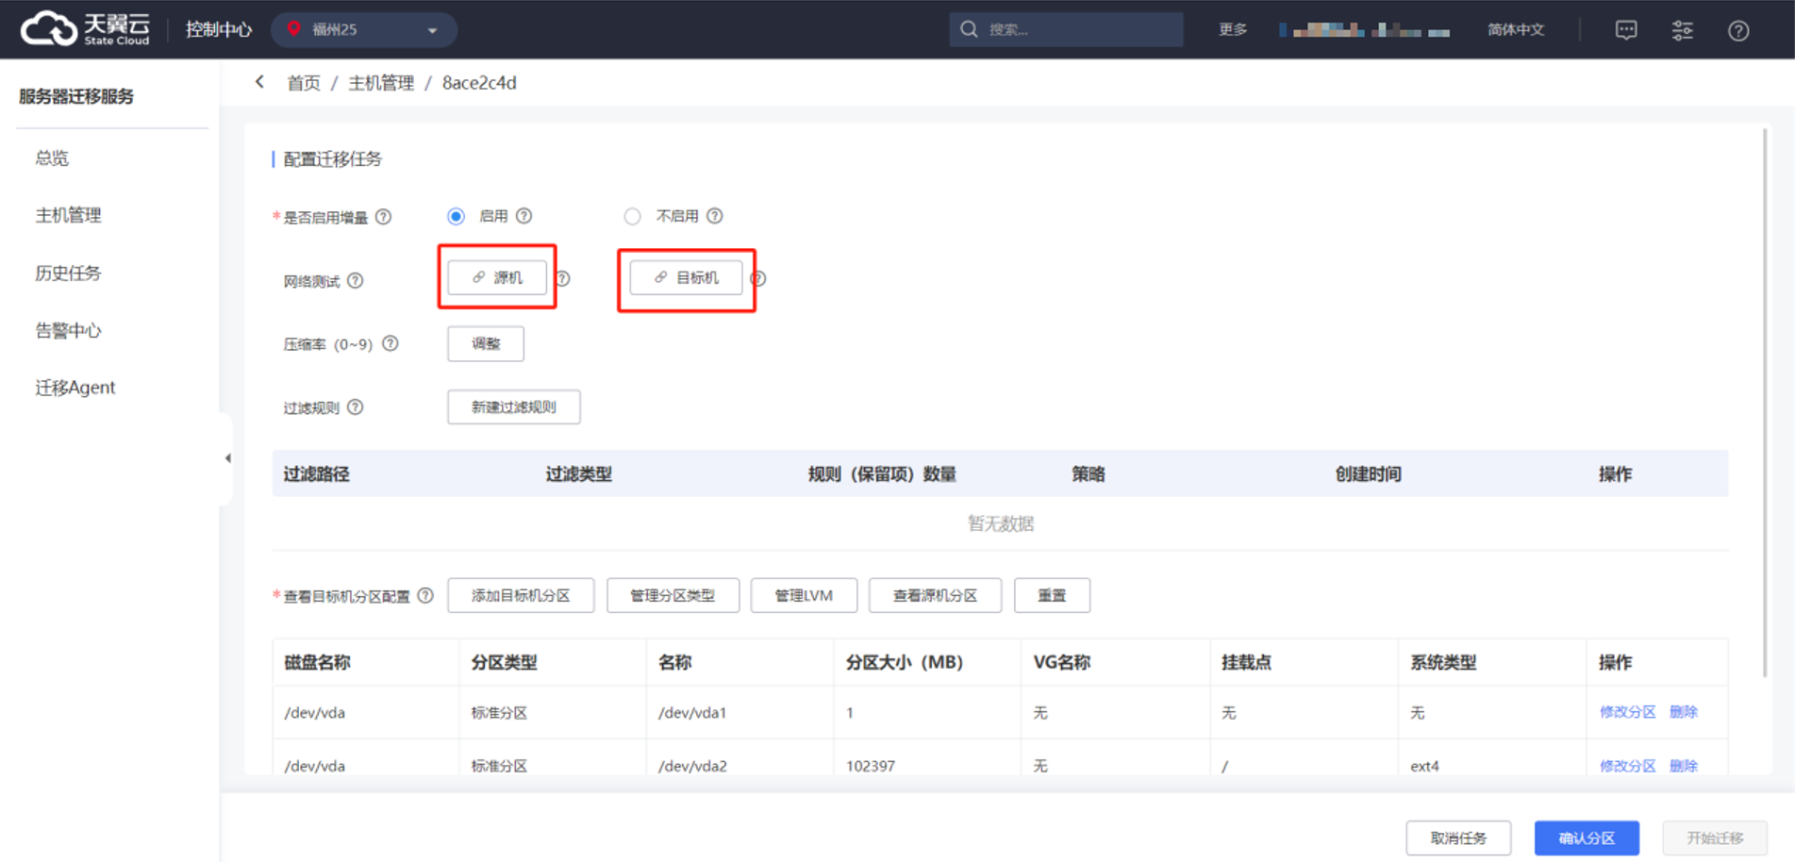The width and height of the screenshot is (1795, 862).
Task: Click 重置 button
Action: click(x=1052, y=595)
